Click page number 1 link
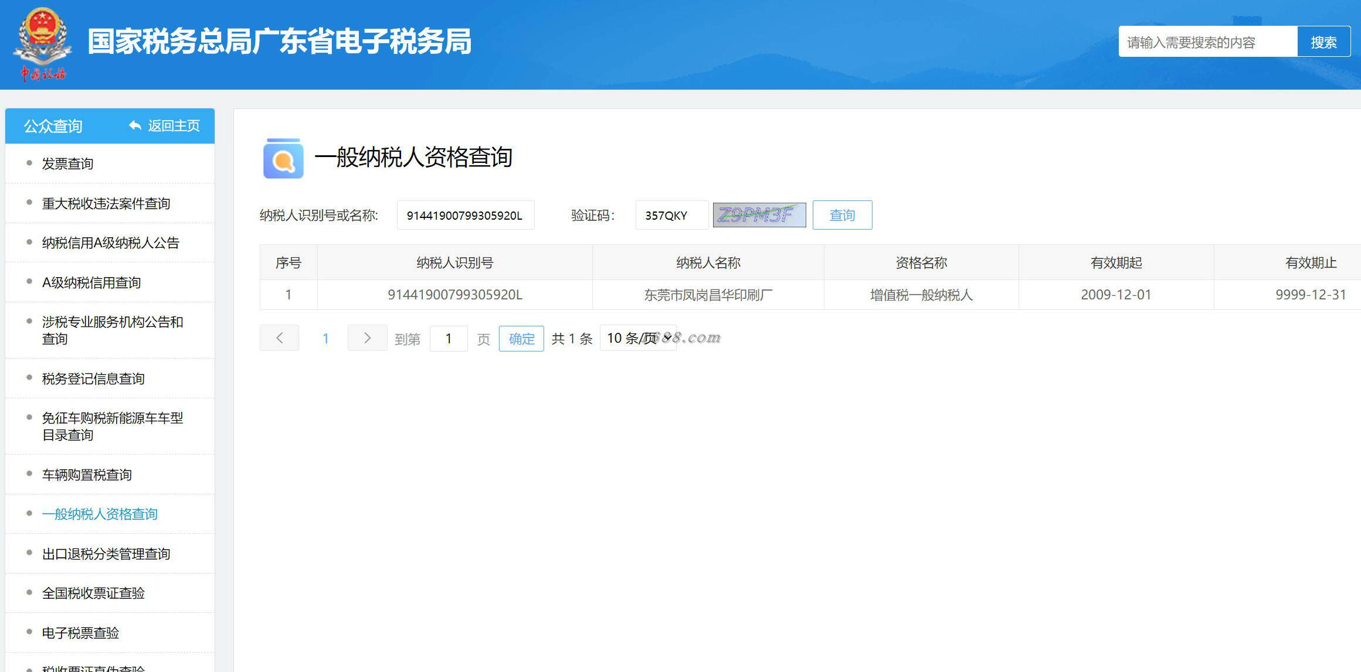 click(325, 338)
